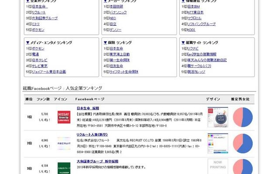Open ポケモン in the all-industry ranking
Screen dimensions: 279x174
(x=38, y=30)
